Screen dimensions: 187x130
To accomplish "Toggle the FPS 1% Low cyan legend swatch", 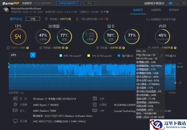I will (61, 56).
